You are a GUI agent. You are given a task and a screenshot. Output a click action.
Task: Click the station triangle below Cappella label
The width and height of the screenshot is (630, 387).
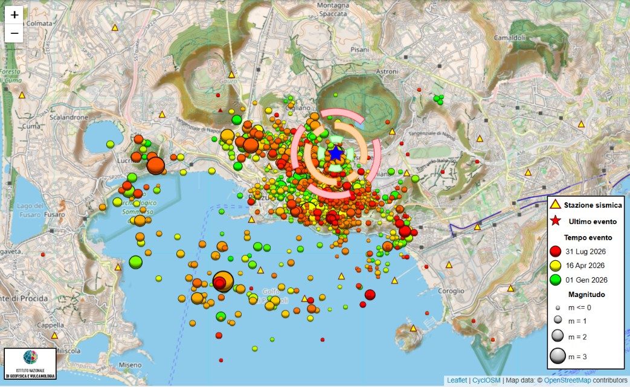[54, 335]
